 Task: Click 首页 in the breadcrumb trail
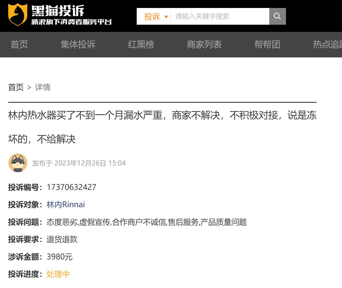(16, 88)
